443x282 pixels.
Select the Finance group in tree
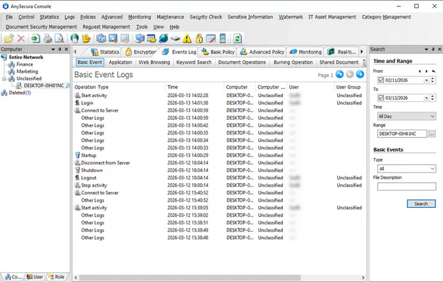[25, 64]
